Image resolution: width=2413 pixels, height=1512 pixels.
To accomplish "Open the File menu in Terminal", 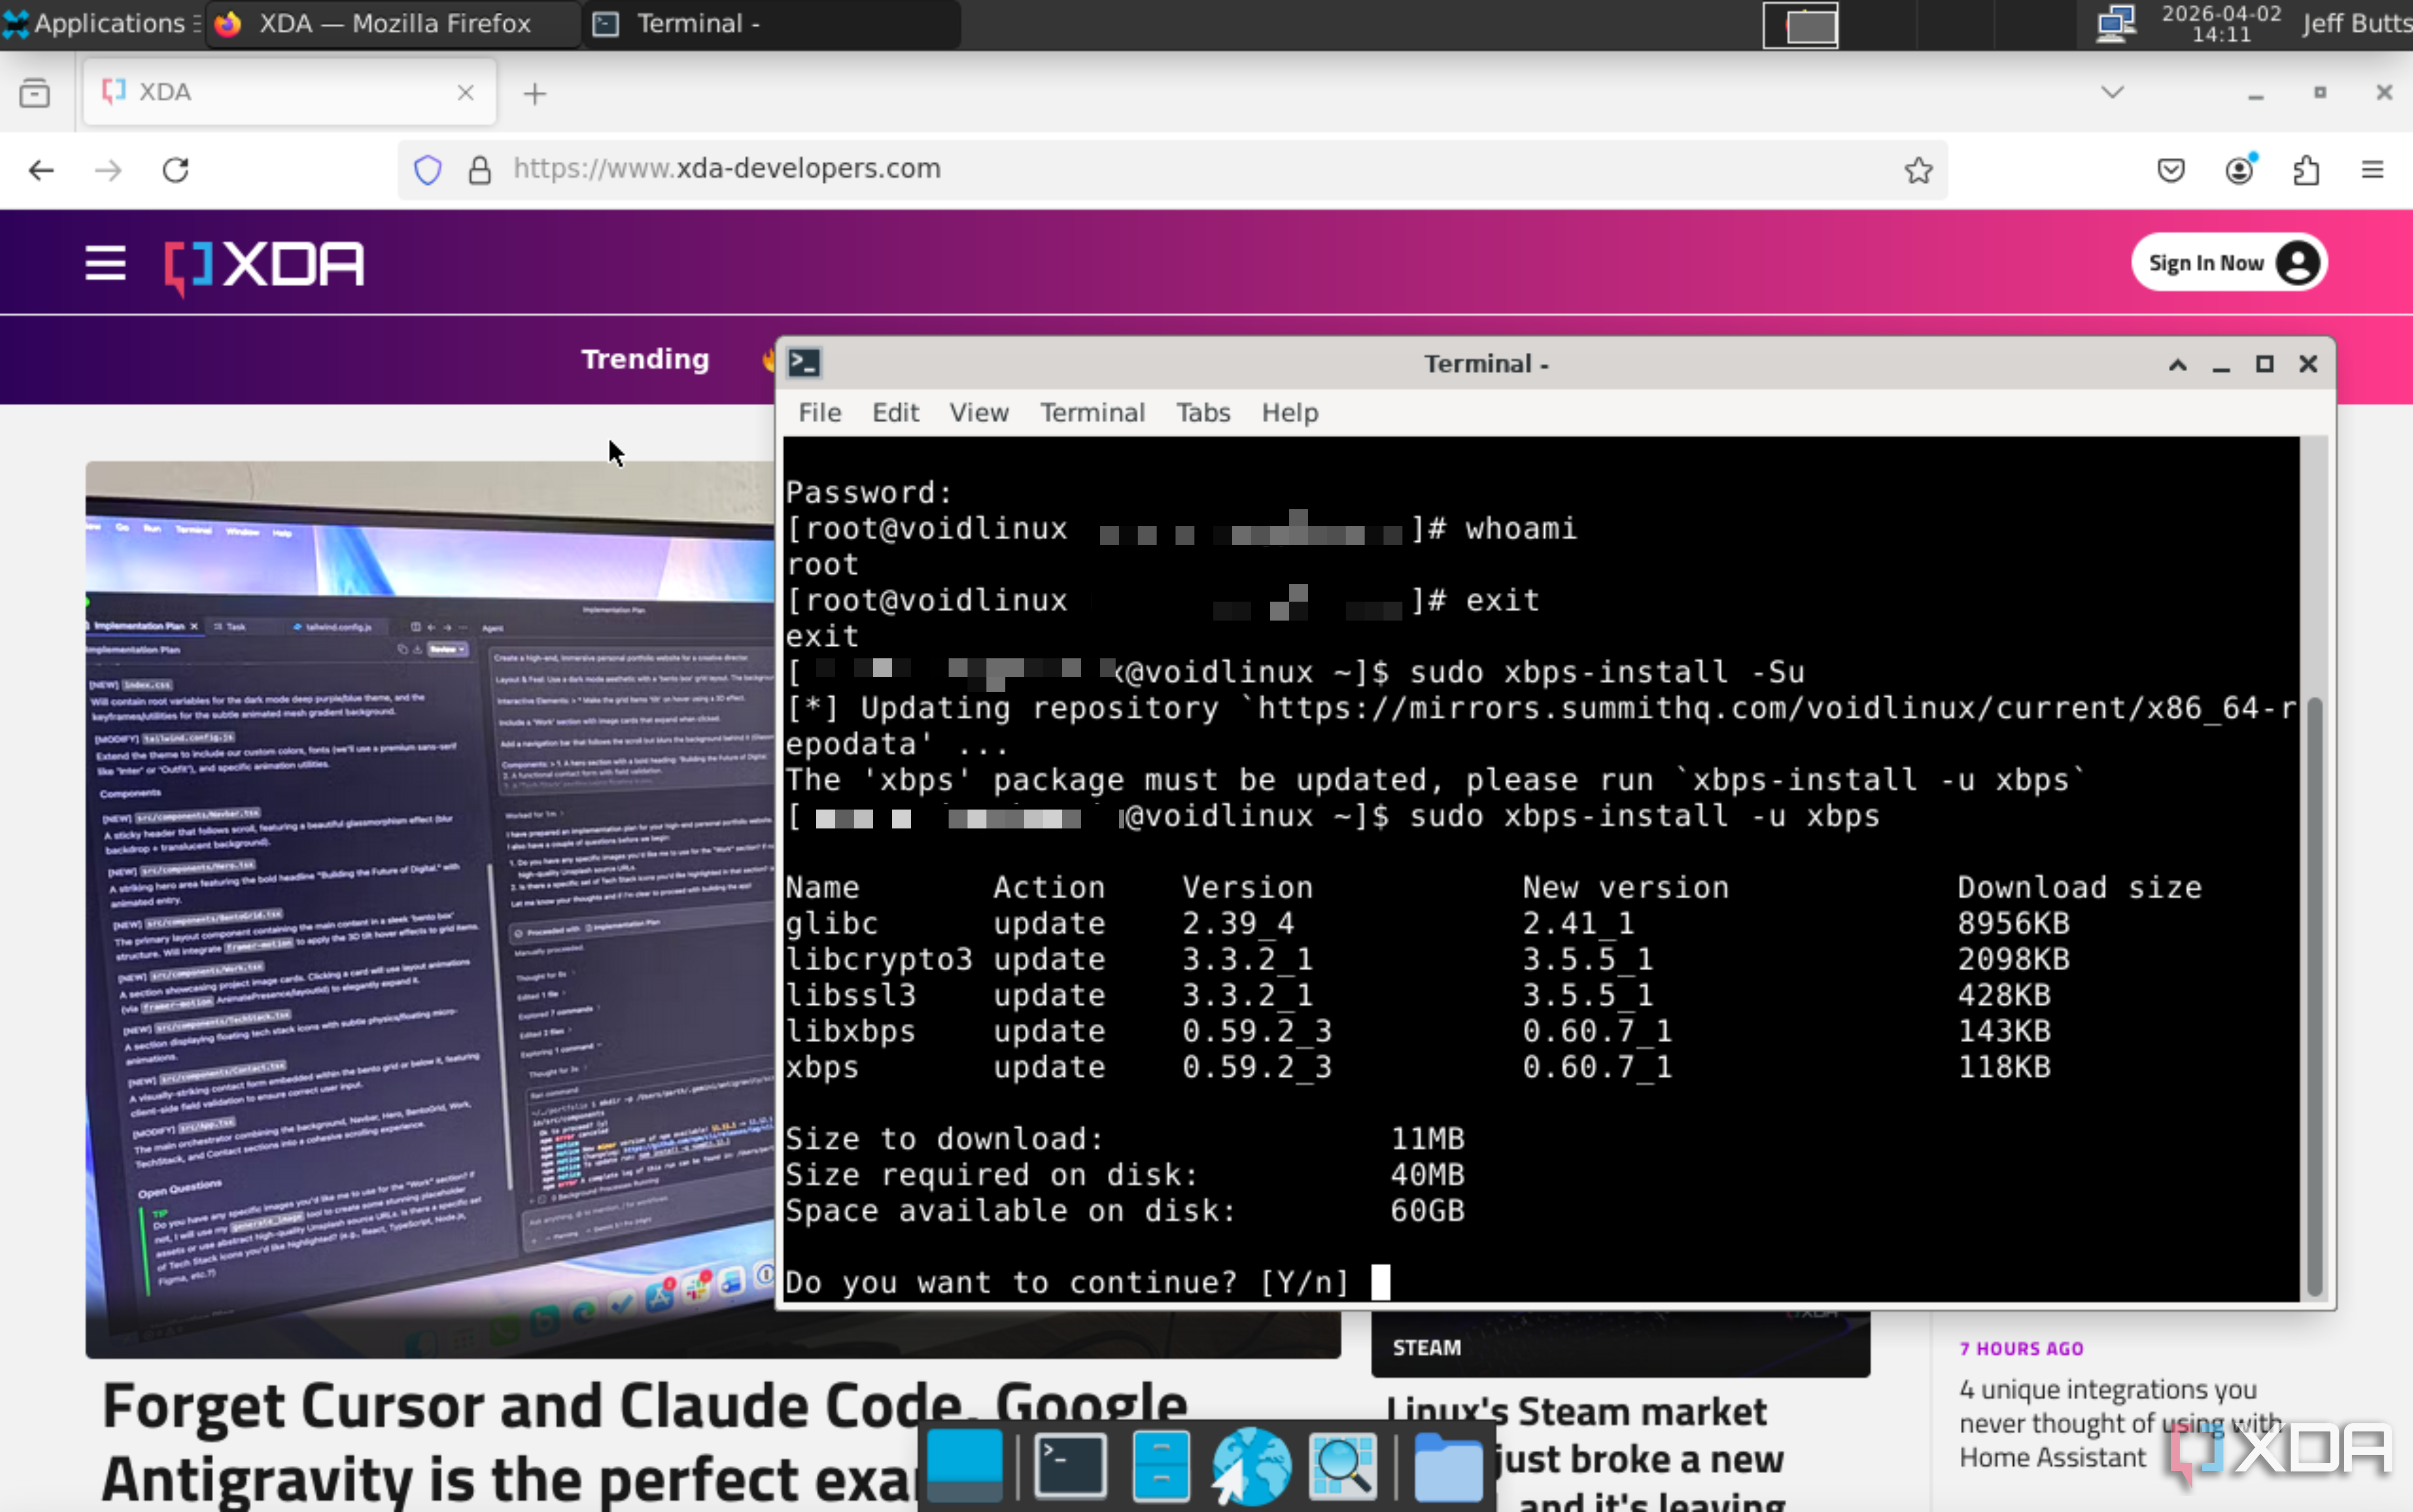I will click(819, 413).
